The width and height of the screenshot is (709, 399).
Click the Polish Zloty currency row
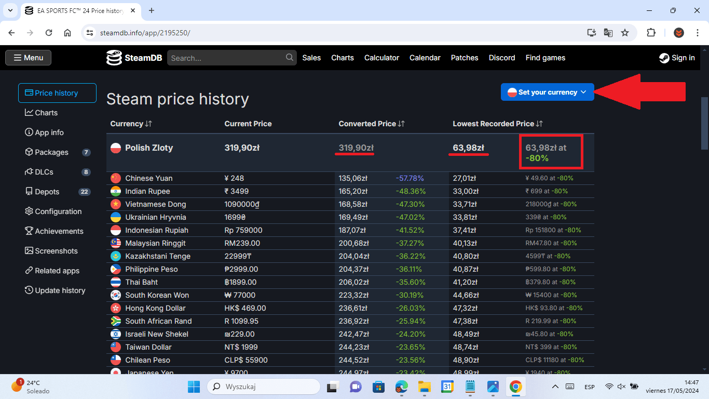[350, 153]
